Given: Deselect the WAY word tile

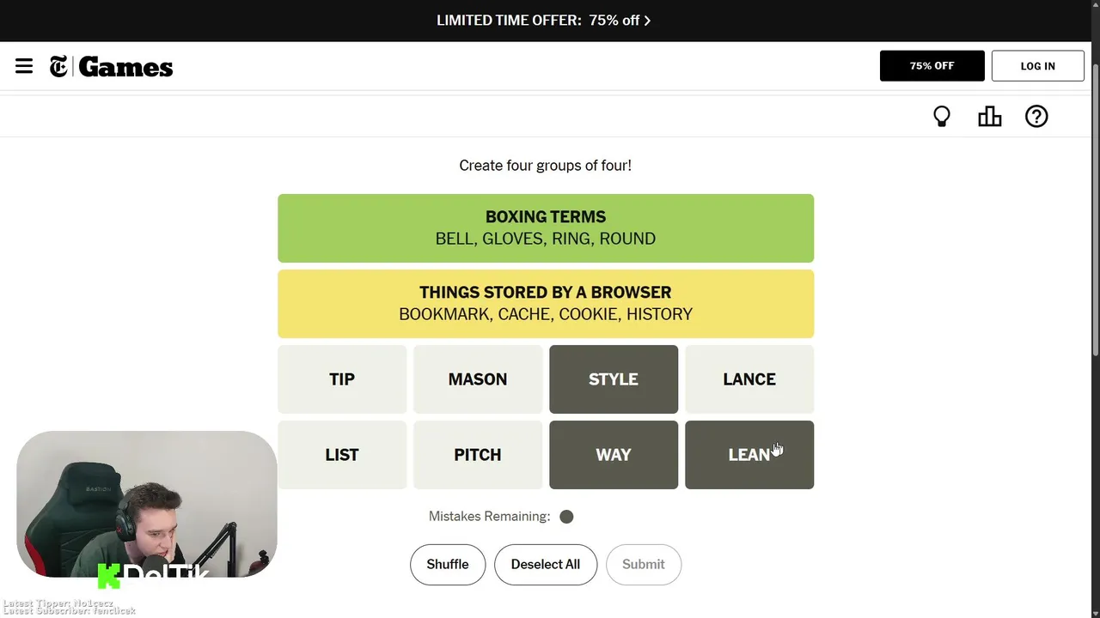Looking at the screenshot, I should 614,455.
